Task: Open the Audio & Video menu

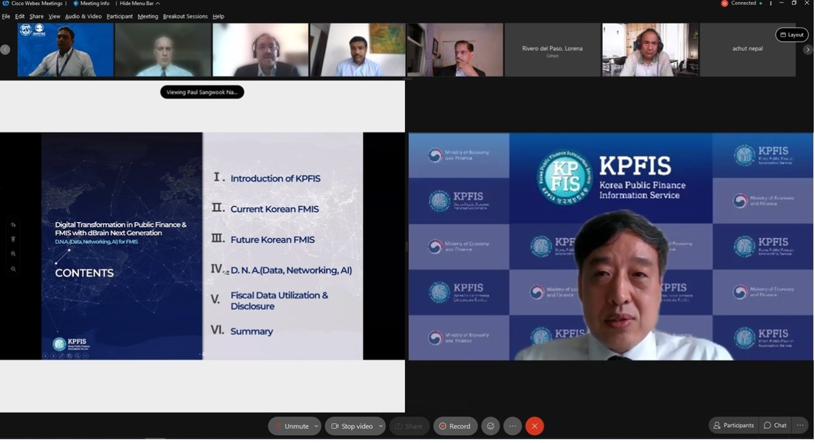Action: tap(83, 17)
